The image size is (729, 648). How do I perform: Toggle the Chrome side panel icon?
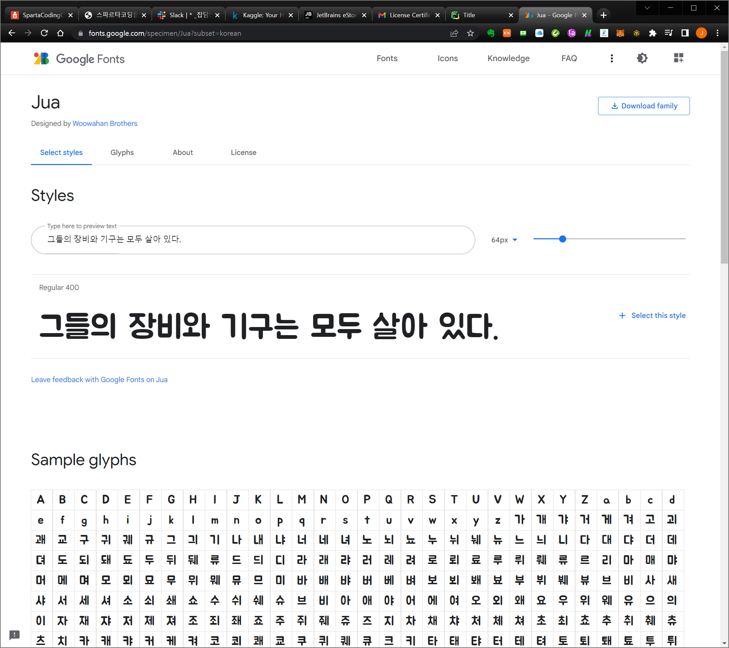coord(685,33)
